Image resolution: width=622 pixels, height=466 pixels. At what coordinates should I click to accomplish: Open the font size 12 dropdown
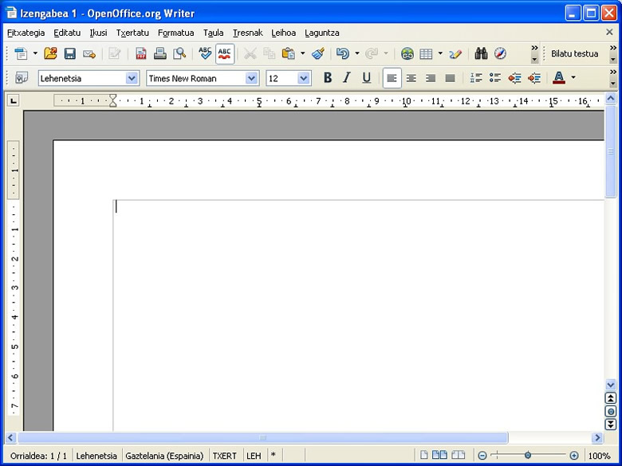pos(304,78)
